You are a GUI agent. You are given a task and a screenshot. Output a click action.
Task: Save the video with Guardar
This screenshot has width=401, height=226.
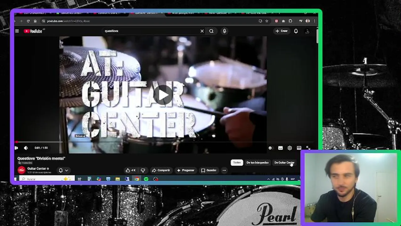point(209,170)
